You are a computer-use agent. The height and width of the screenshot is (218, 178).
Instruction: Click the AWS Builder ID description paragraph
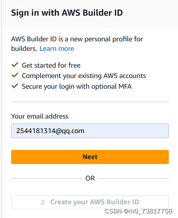[77, 44]
